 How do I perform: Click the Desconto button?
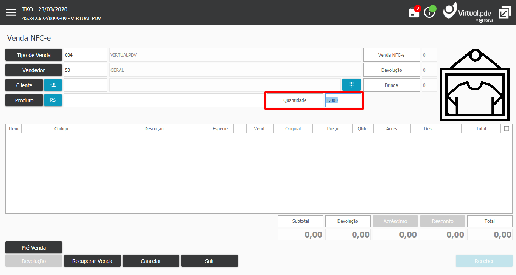[443, 221]
